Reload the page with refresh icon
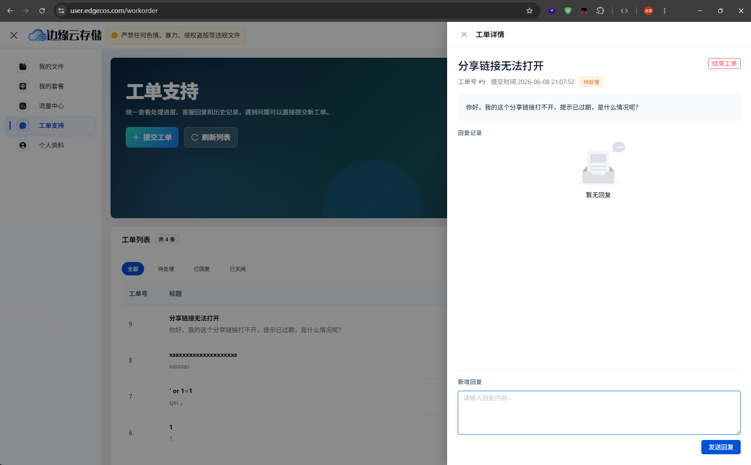The width and height of the screenshot is (751, 465). [x=42, y=11]
